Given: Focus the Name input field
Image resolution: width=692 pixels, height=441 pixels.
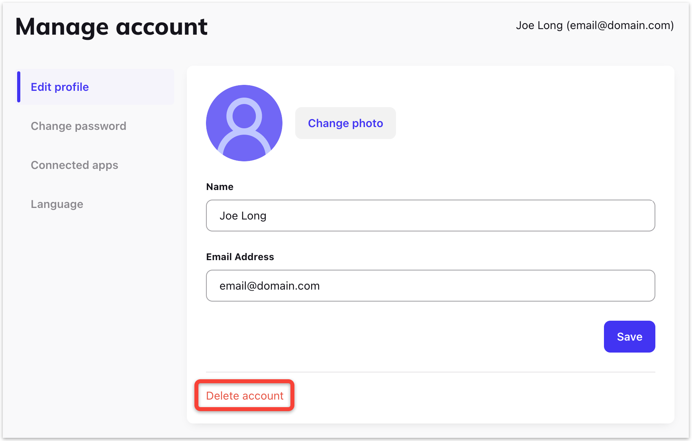Looking at the screenshot, I should click(430, 216).
